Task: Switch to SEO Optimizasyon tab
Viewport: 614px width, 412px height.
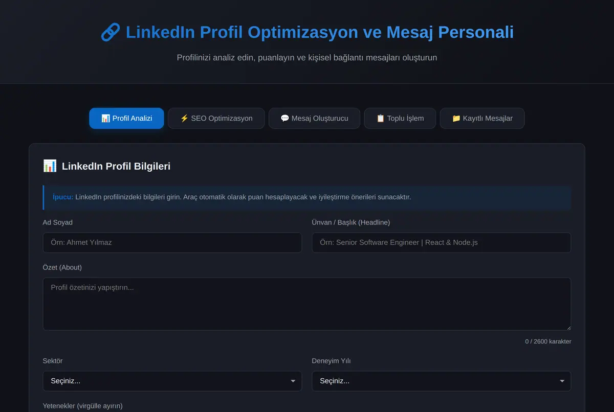Action: pyautogui.click(x=216, y=118)
